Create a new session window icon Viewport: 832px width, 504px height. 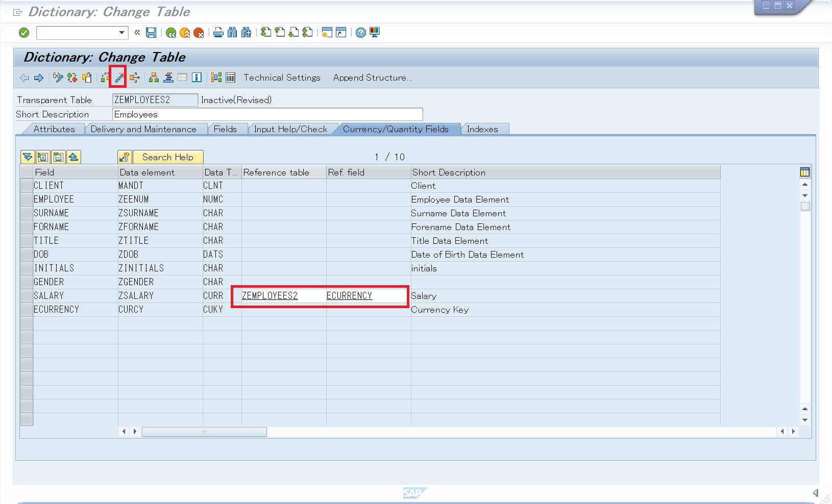coord(327,33)
